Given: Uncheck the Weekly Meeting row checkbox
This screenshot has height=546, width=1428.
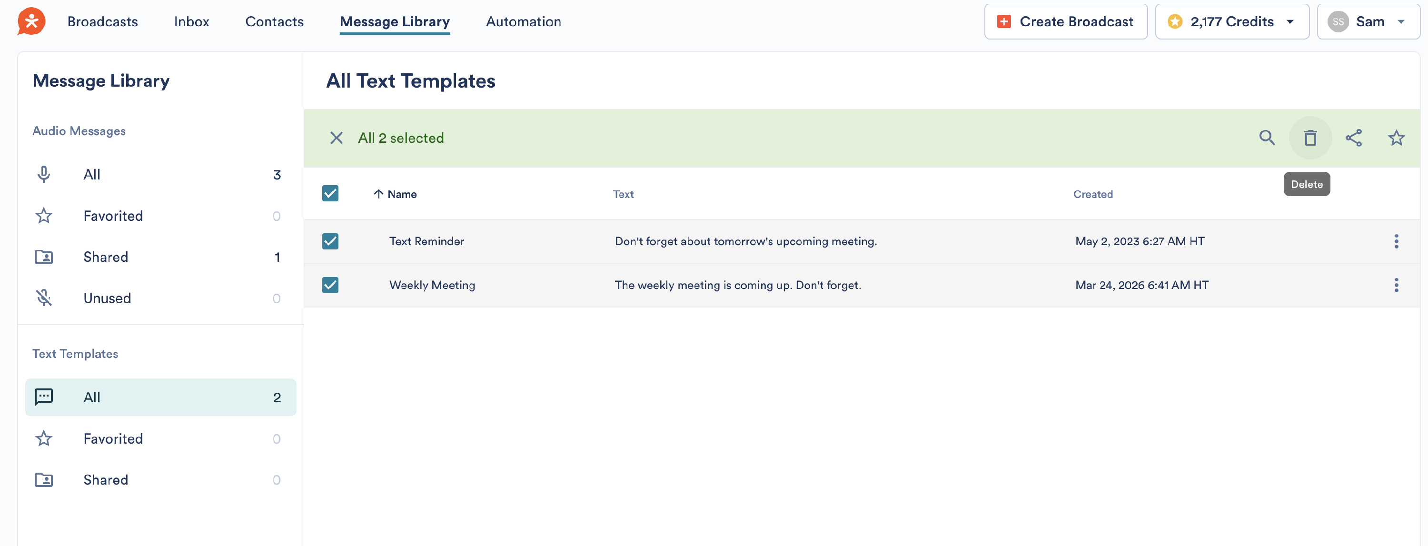Looking at the screenshot, I should coord(330,285).
